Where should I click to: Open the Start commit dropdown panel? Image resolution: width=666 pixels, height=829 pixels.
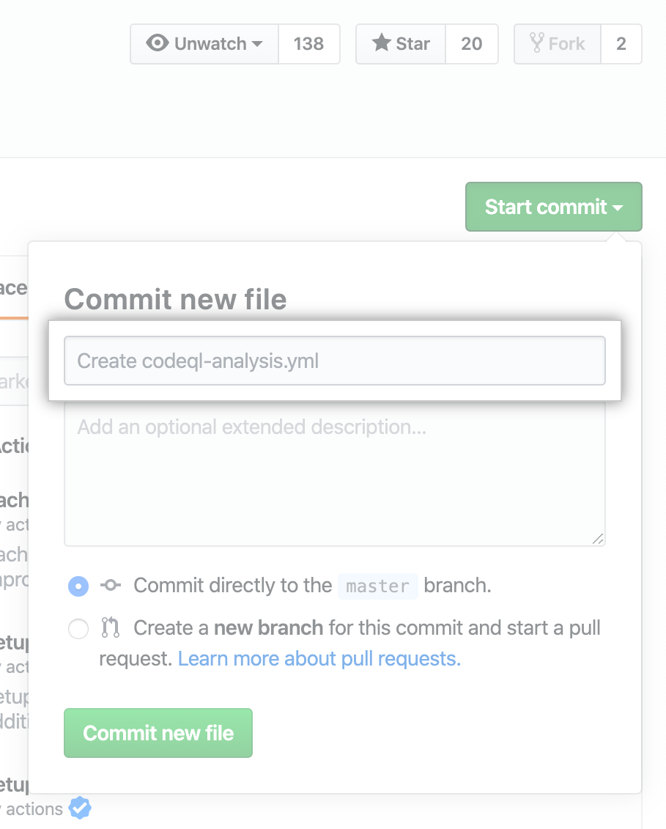coord(553,207)
